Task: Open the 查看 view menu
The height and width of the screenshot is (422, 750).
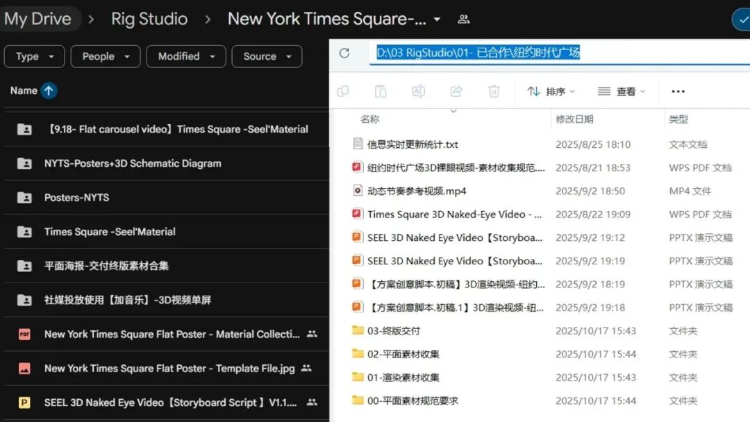Action: coord(622,92)
